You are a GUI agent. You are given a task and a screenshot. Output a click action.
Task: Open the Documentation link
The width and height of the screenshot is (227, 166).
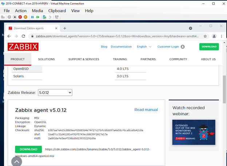tap(121, 47)
